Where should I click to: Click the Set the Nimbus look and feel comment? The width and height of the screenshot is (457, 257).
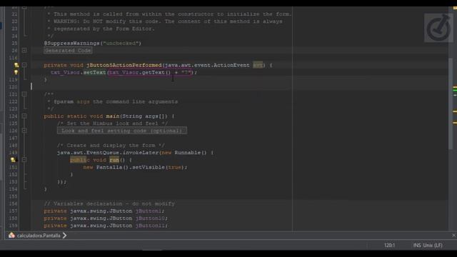pyautogui.click(x=112, y=124)
